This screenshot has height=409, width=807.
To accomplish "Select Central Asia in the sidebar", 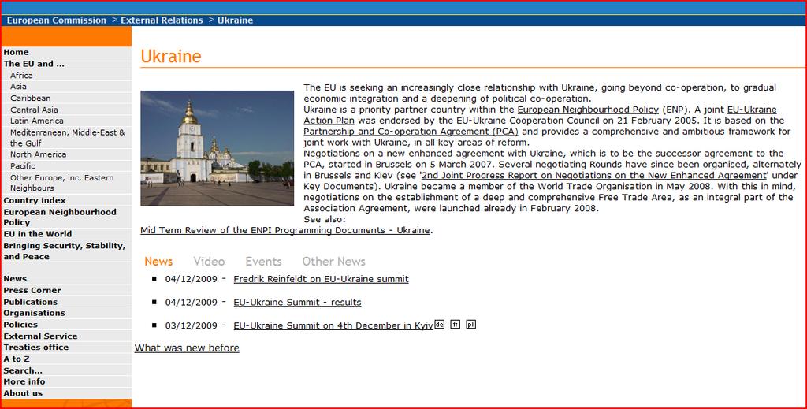I will coord(34,110).
